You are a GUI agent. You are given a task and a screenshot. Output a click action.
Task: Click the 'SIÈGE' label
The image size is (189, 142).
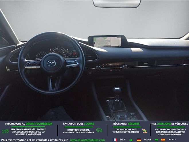click(x=123, y=140)
